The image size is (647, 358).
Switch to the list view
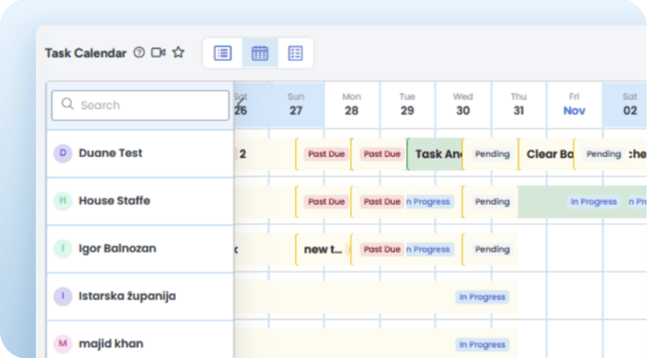pos(222,53)
